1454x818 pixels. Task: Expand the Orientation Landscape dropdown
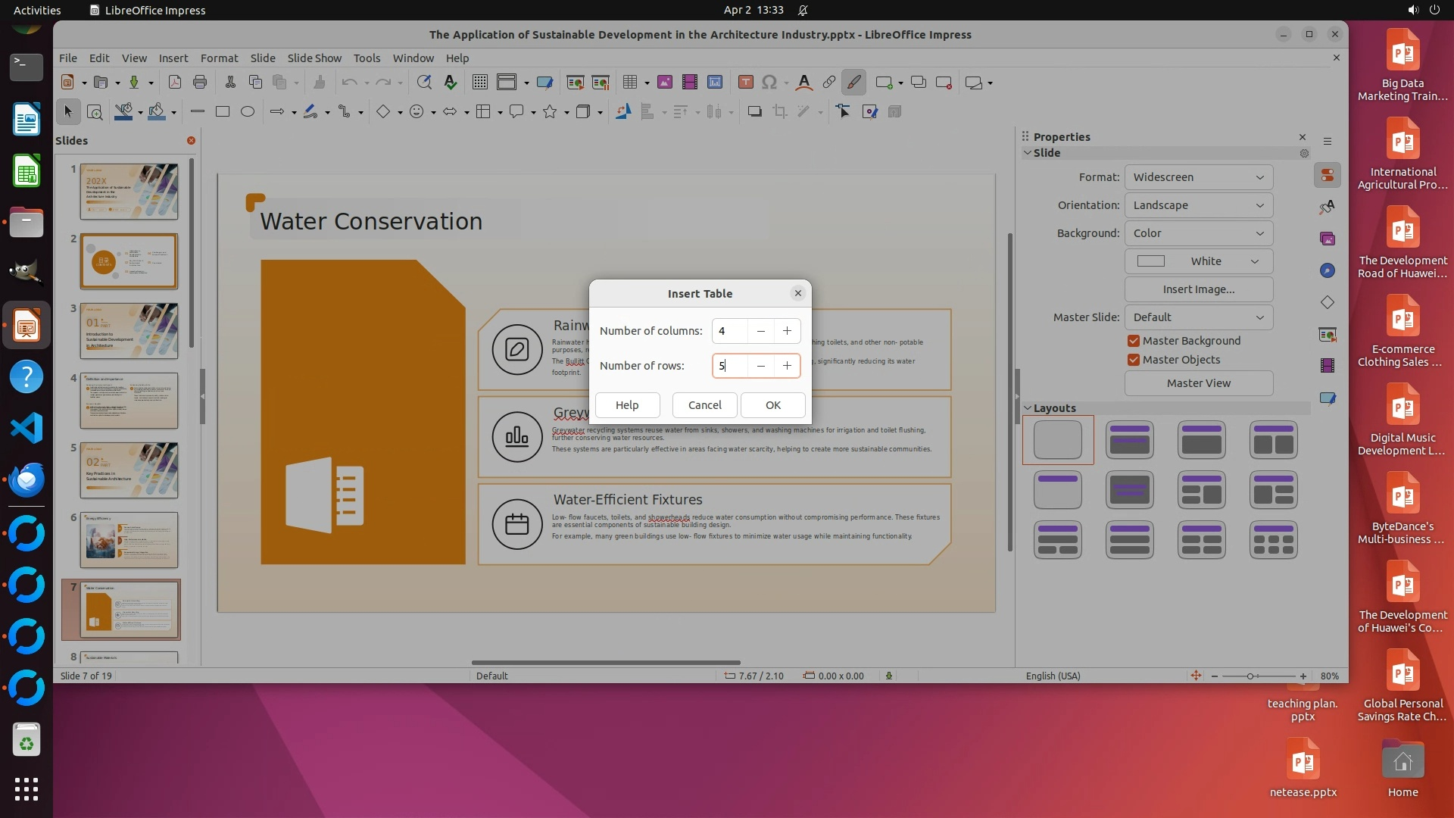1198,205
